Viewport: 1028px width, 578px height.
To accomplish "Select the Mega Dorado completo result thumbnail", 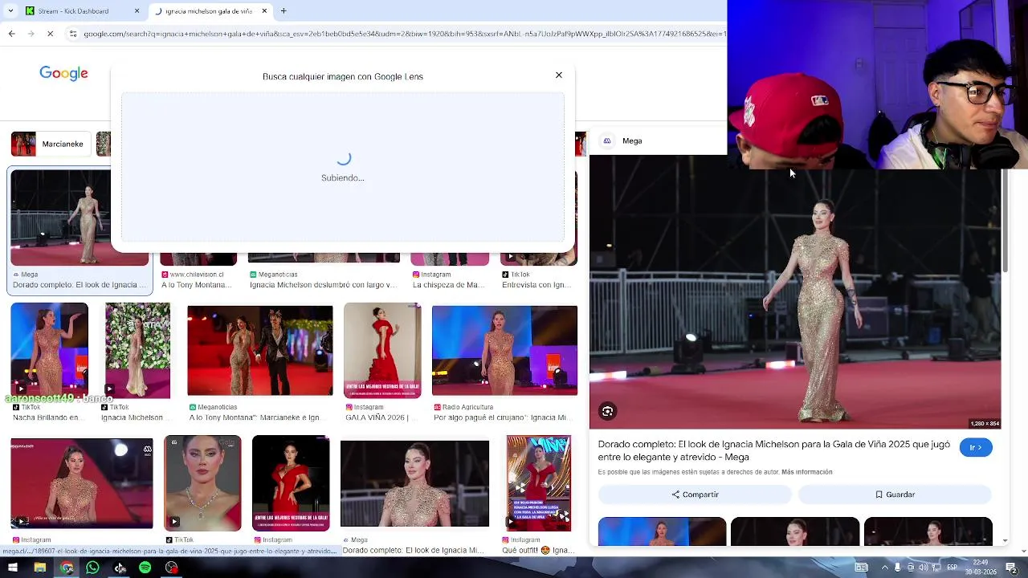I will tap(80, 218).
